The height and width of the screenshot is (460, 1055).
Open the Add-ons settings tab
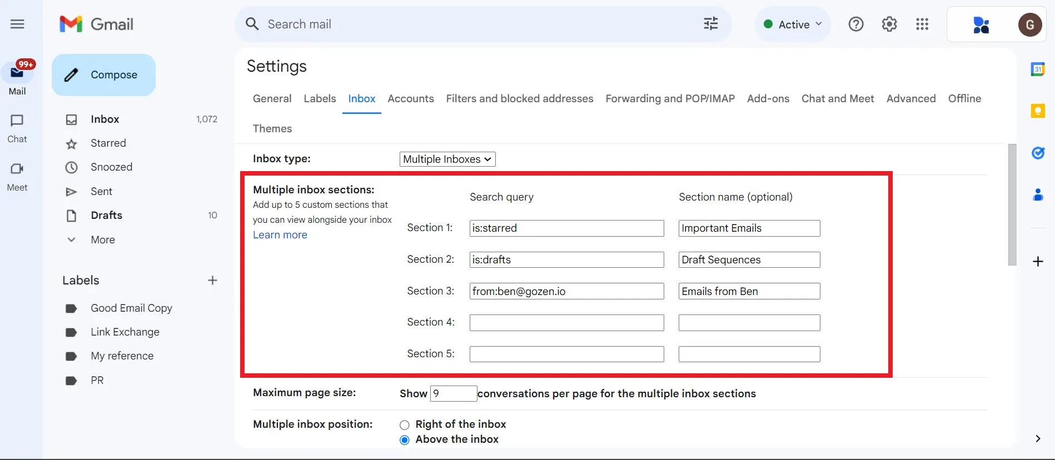pos(768,98)
